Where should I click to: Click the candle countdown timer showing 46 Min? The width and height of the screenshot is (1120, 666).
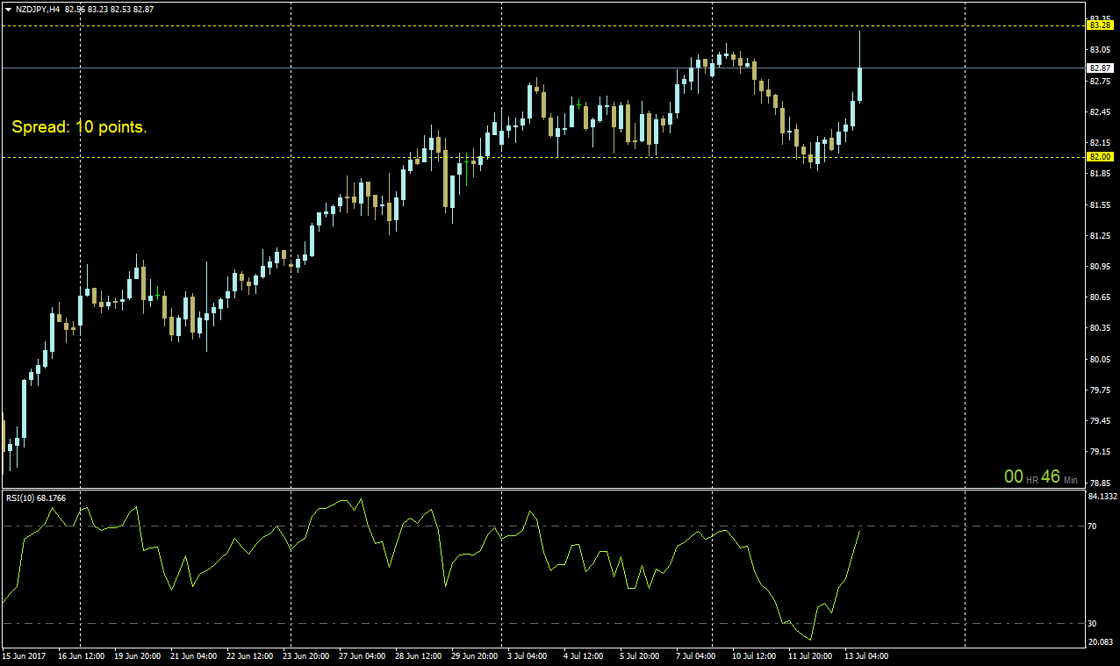click(1041, 476)
